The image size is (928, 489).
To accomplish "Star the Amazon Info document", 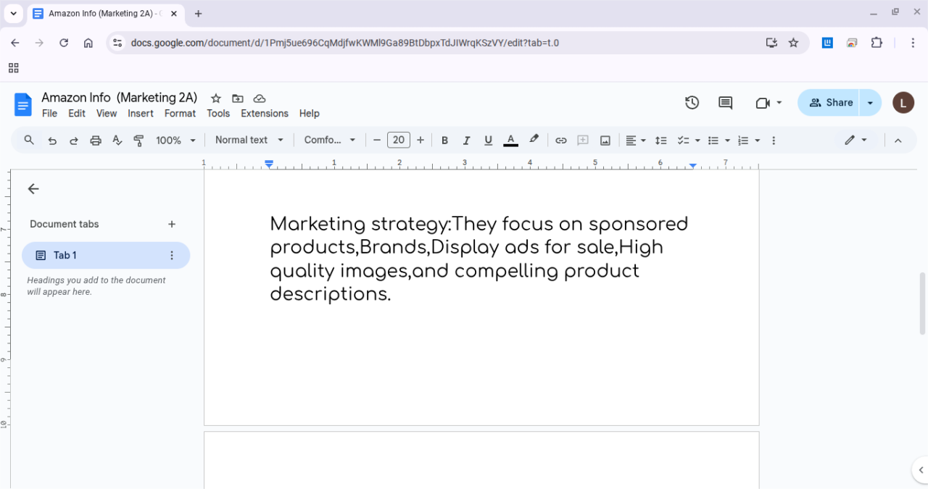I will point(215,99).
